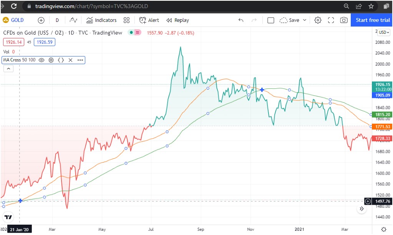
Task: Take a chart snapshot with the camera icon
Action: pos(344,20)
